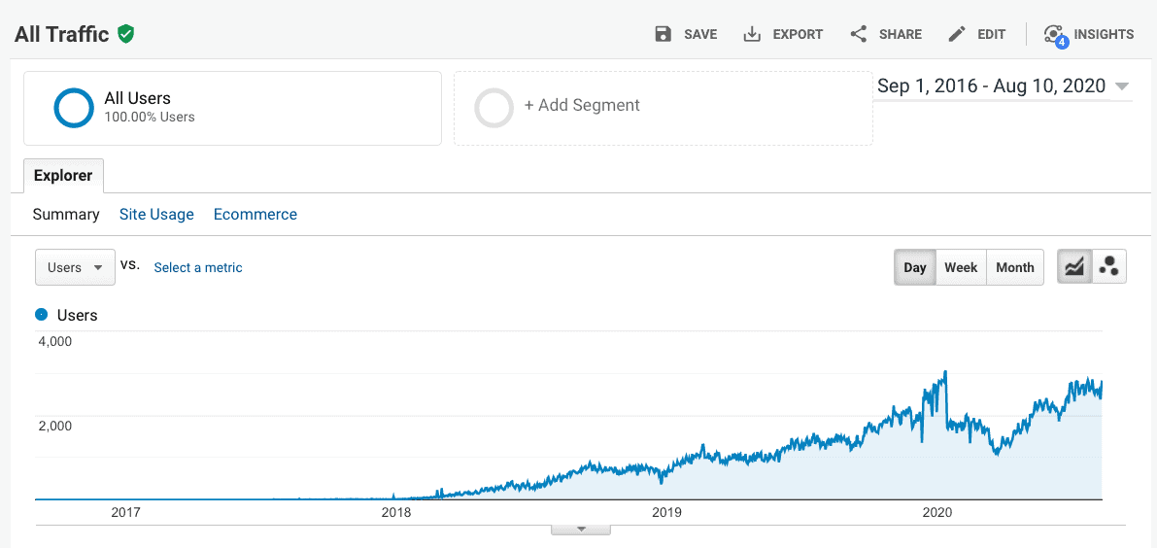Click the Save disk icon
Viewport: 1157px width, 548px height.
[x=664, y=34]
